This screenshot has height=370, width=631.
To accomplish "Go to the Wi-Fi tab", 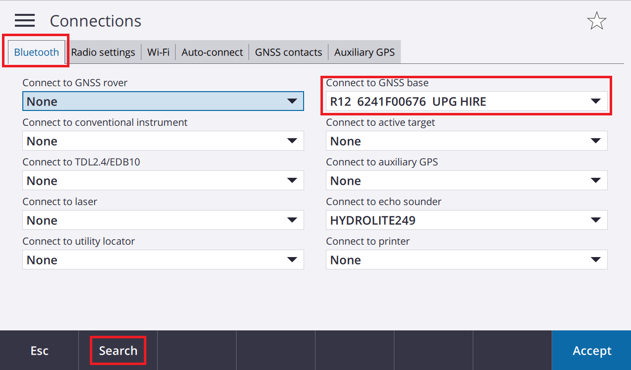I will point(158,52).
